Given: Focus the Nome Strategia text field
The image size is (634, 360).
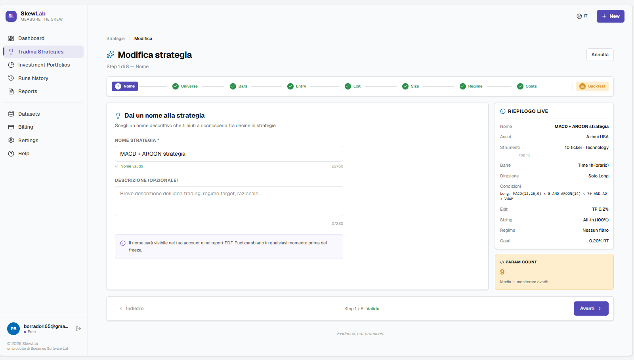Looking at the screenshot, I should click(x=229, y=154).
